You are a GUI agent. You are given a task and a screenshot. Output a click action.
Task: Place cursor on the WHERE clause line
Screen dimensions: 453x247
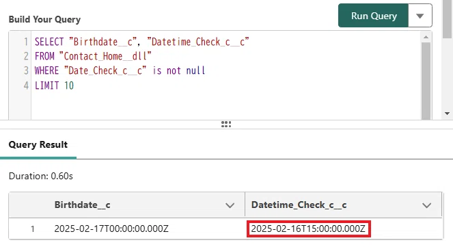pos(120,70)
